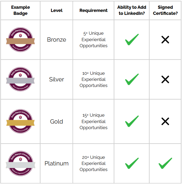This screenshot has width=182, height=184.
Task: Select the 20+ Unique Experiential Opportunities cell
Action: coord(94,163)
